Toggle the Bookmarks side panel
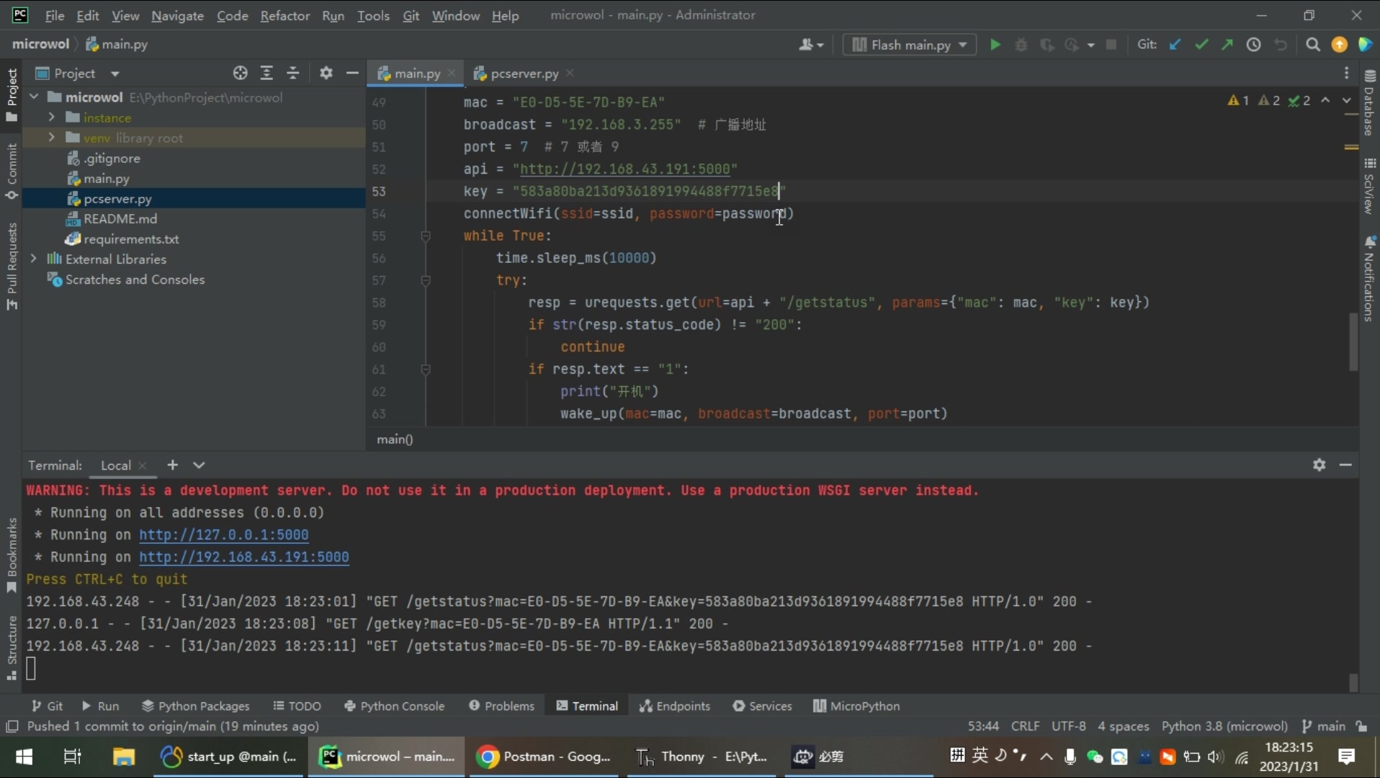This screenshot has width=1380, height=778. point(12,555)
